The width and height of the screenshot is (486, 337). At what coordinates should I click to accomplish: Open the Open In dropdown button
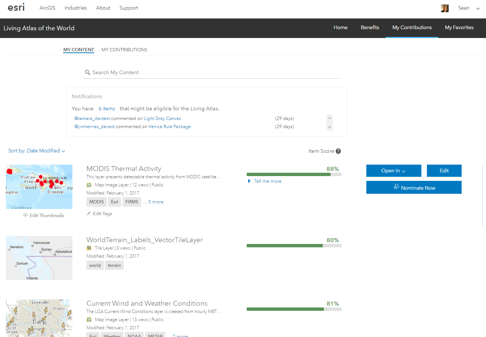[393, 171]
